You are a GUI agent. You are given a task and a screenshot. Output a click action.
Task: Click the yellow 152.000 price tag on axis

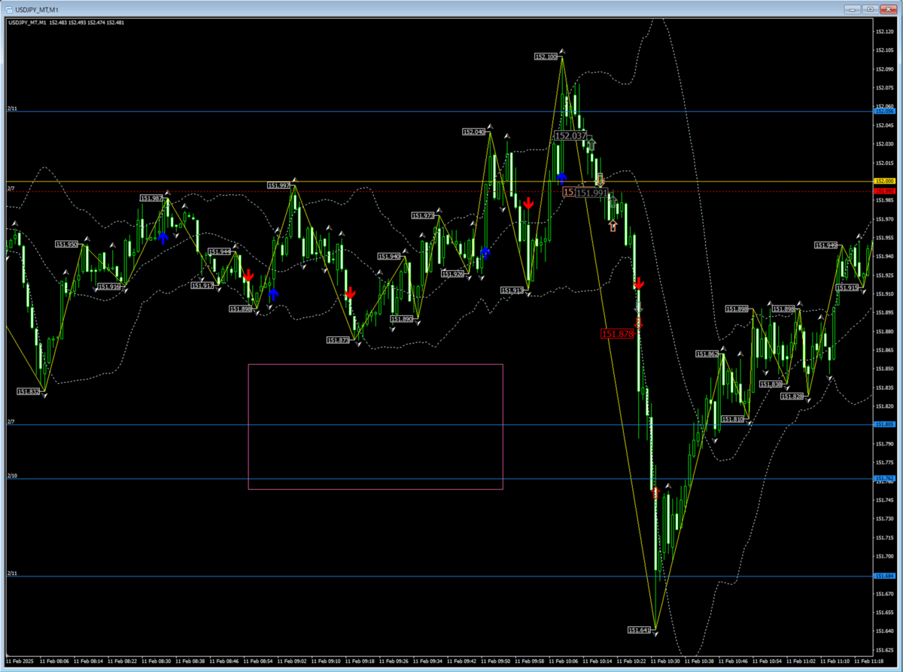click(884, 181)
